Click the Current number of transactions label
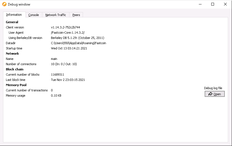Image resolution: width=232 pixels, height=146 pixels. (x=27, y=90)
